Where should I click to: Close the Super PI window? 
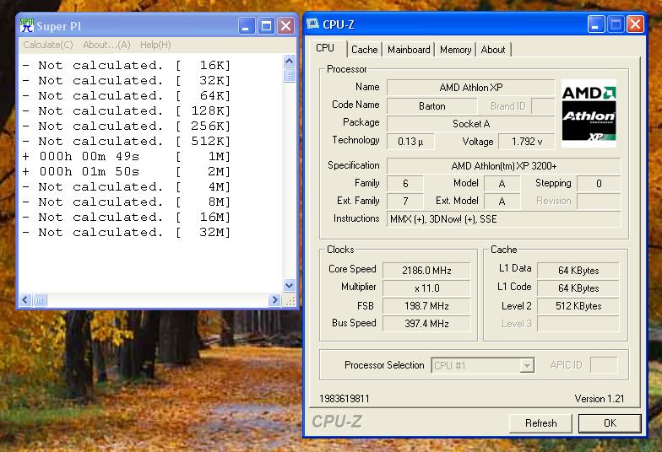point(285,26)
